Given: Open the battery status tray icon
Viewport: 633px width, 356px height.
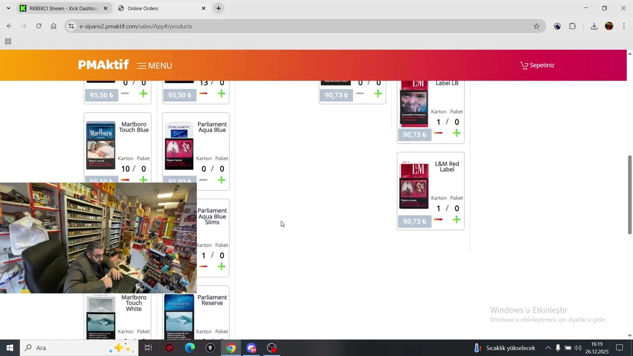Looking at the screenshot, I should click(x=568, y=348).
